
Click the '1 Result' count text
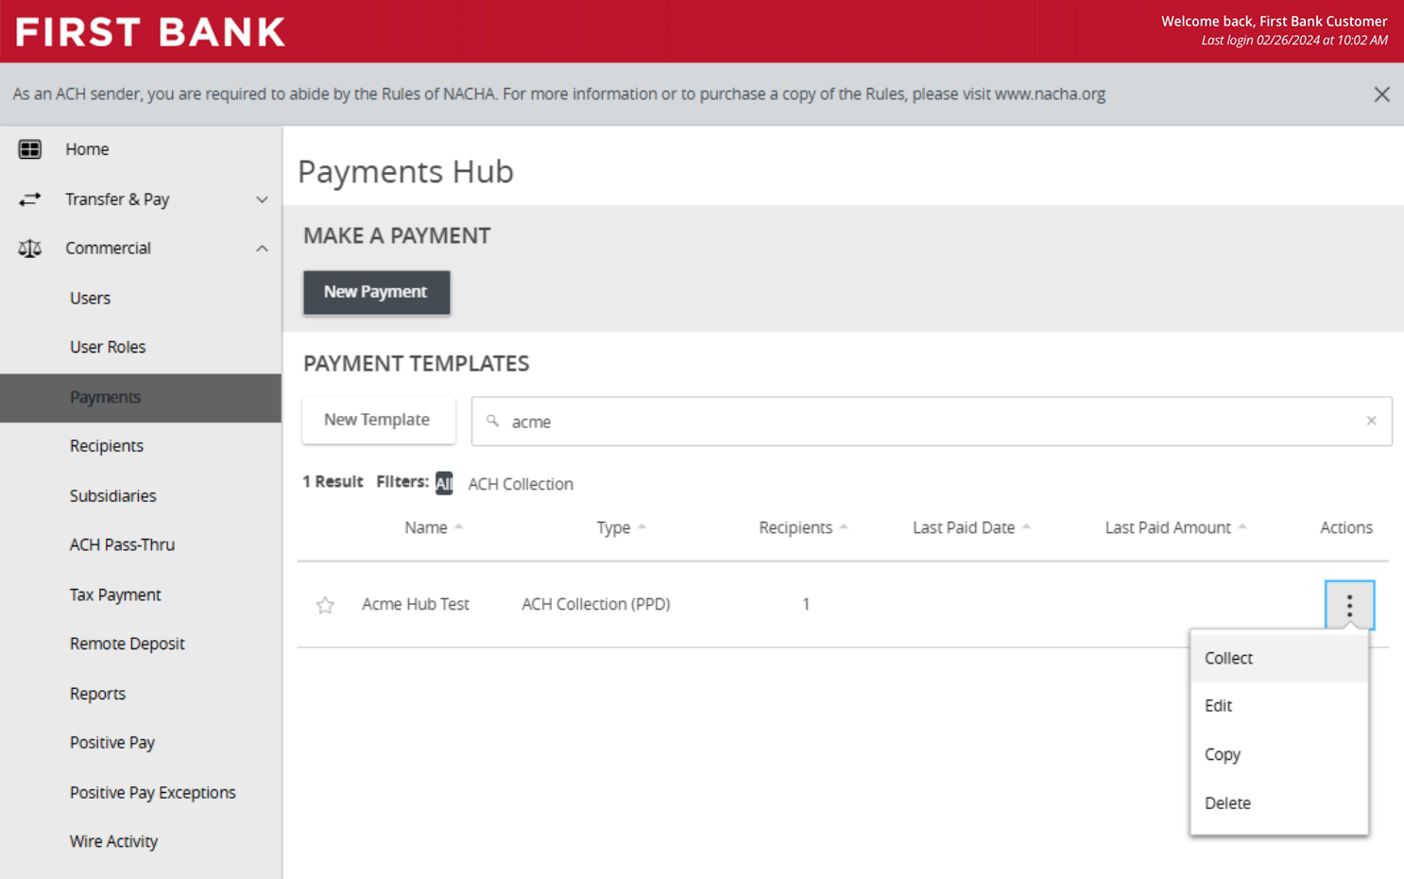point(333,482)
